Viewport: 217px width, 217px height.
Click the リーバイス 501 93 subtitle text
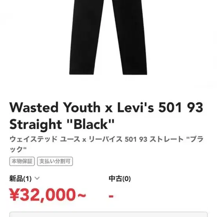tap(118, 139)
